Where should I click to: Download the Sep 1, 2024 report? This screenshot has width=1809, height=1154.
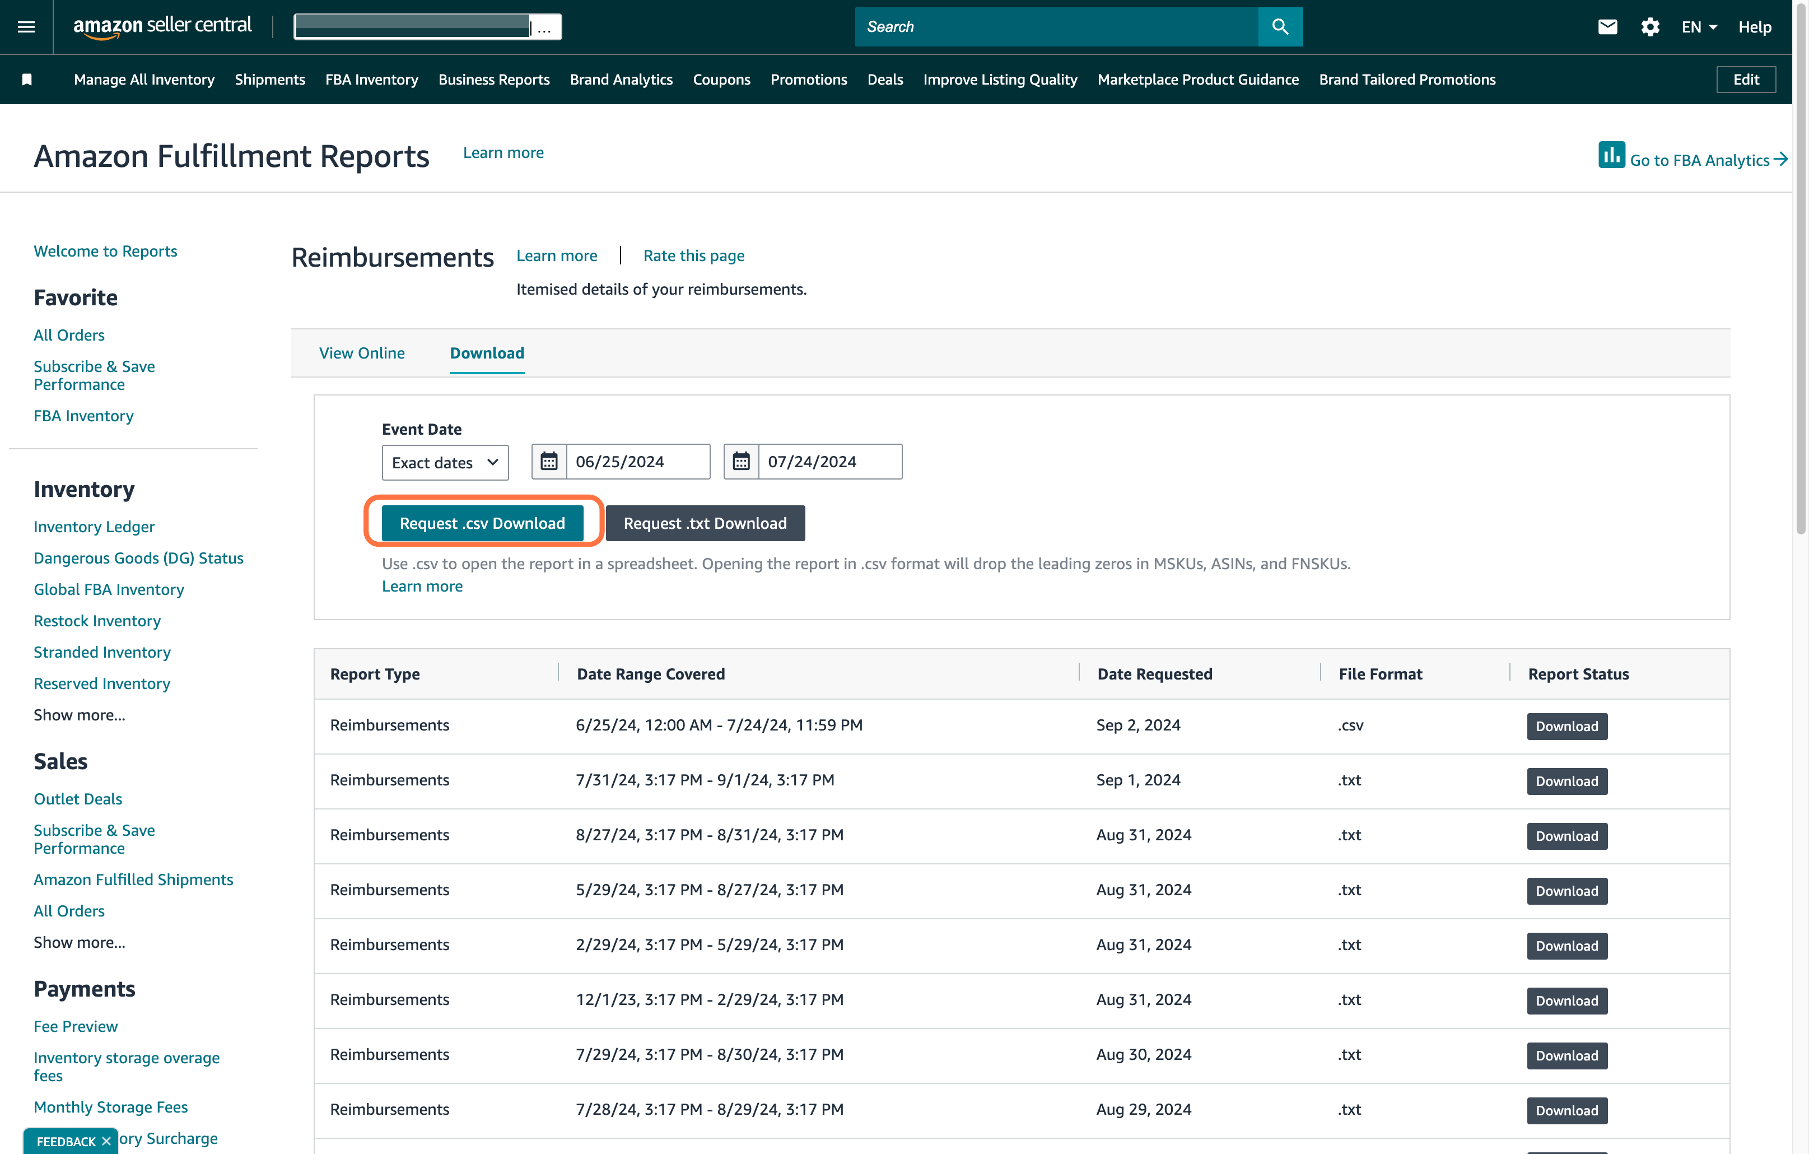tap(1566, 780)
